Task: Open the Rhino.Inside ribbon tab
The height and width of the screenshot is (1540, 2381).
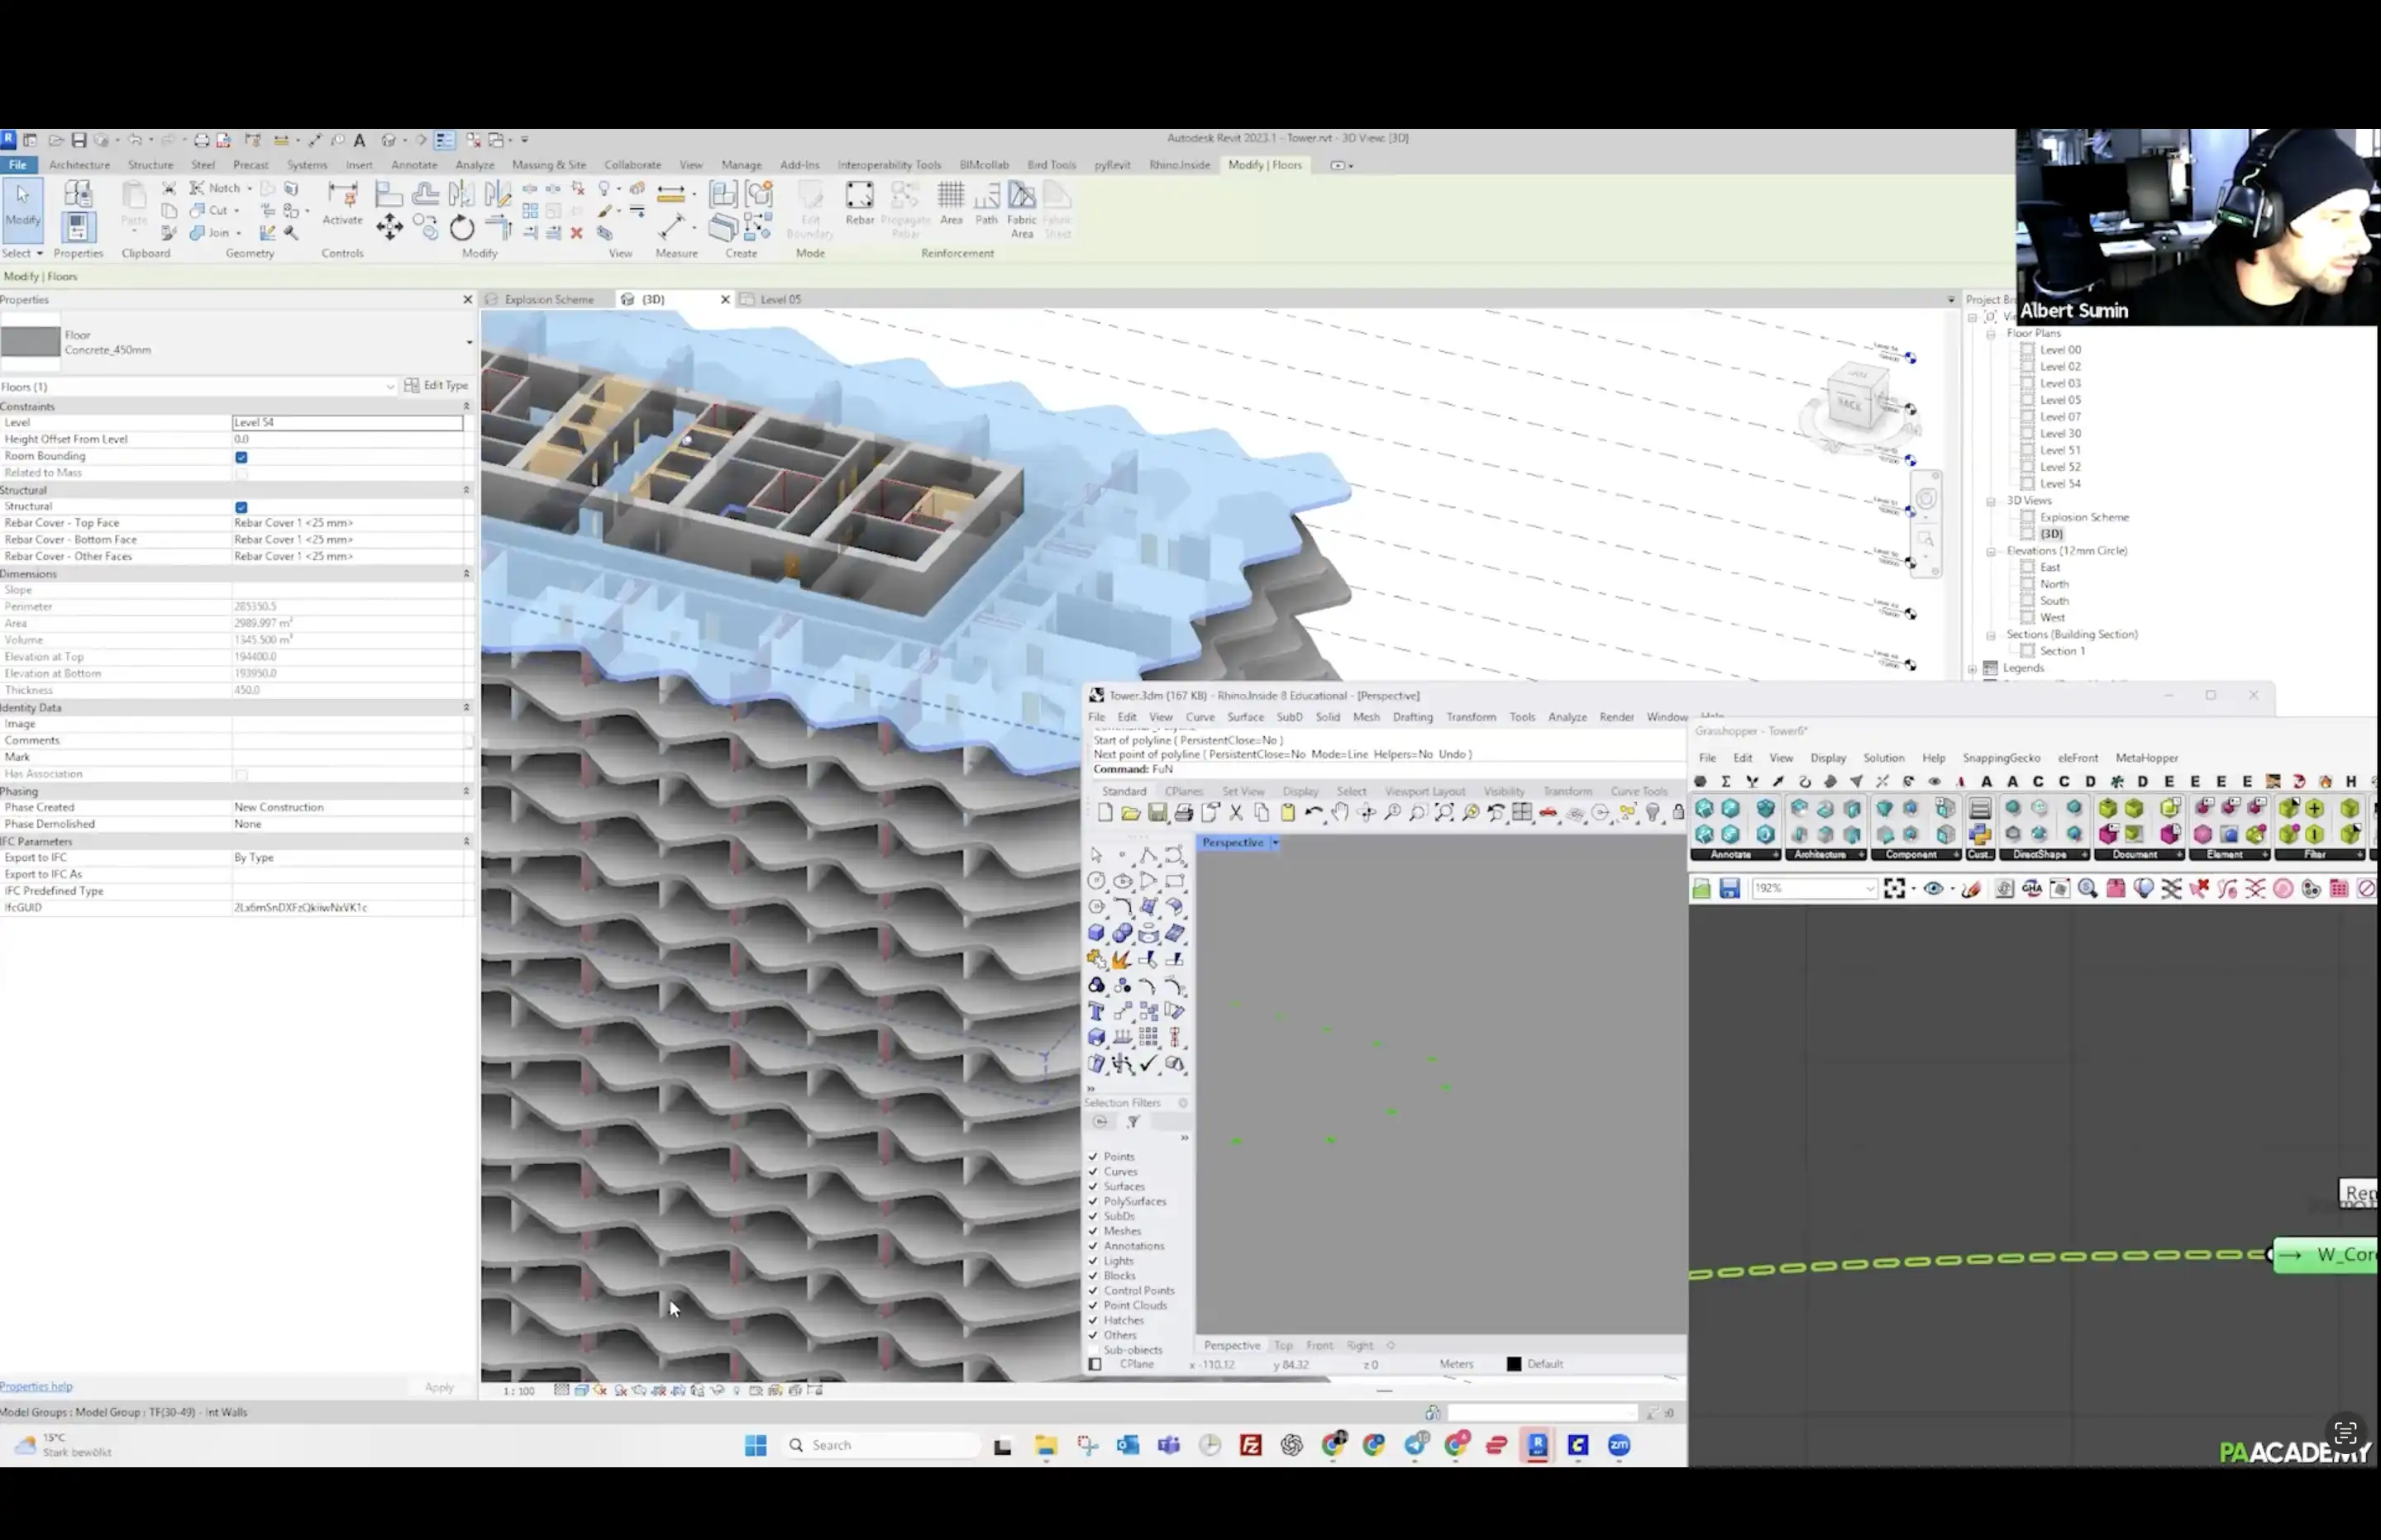Action: point(1180,165)
